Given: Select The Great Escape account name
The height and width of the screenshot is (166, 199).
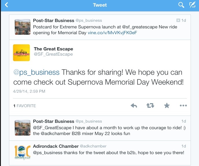Looking at the screenshot, I should point(53,49).
